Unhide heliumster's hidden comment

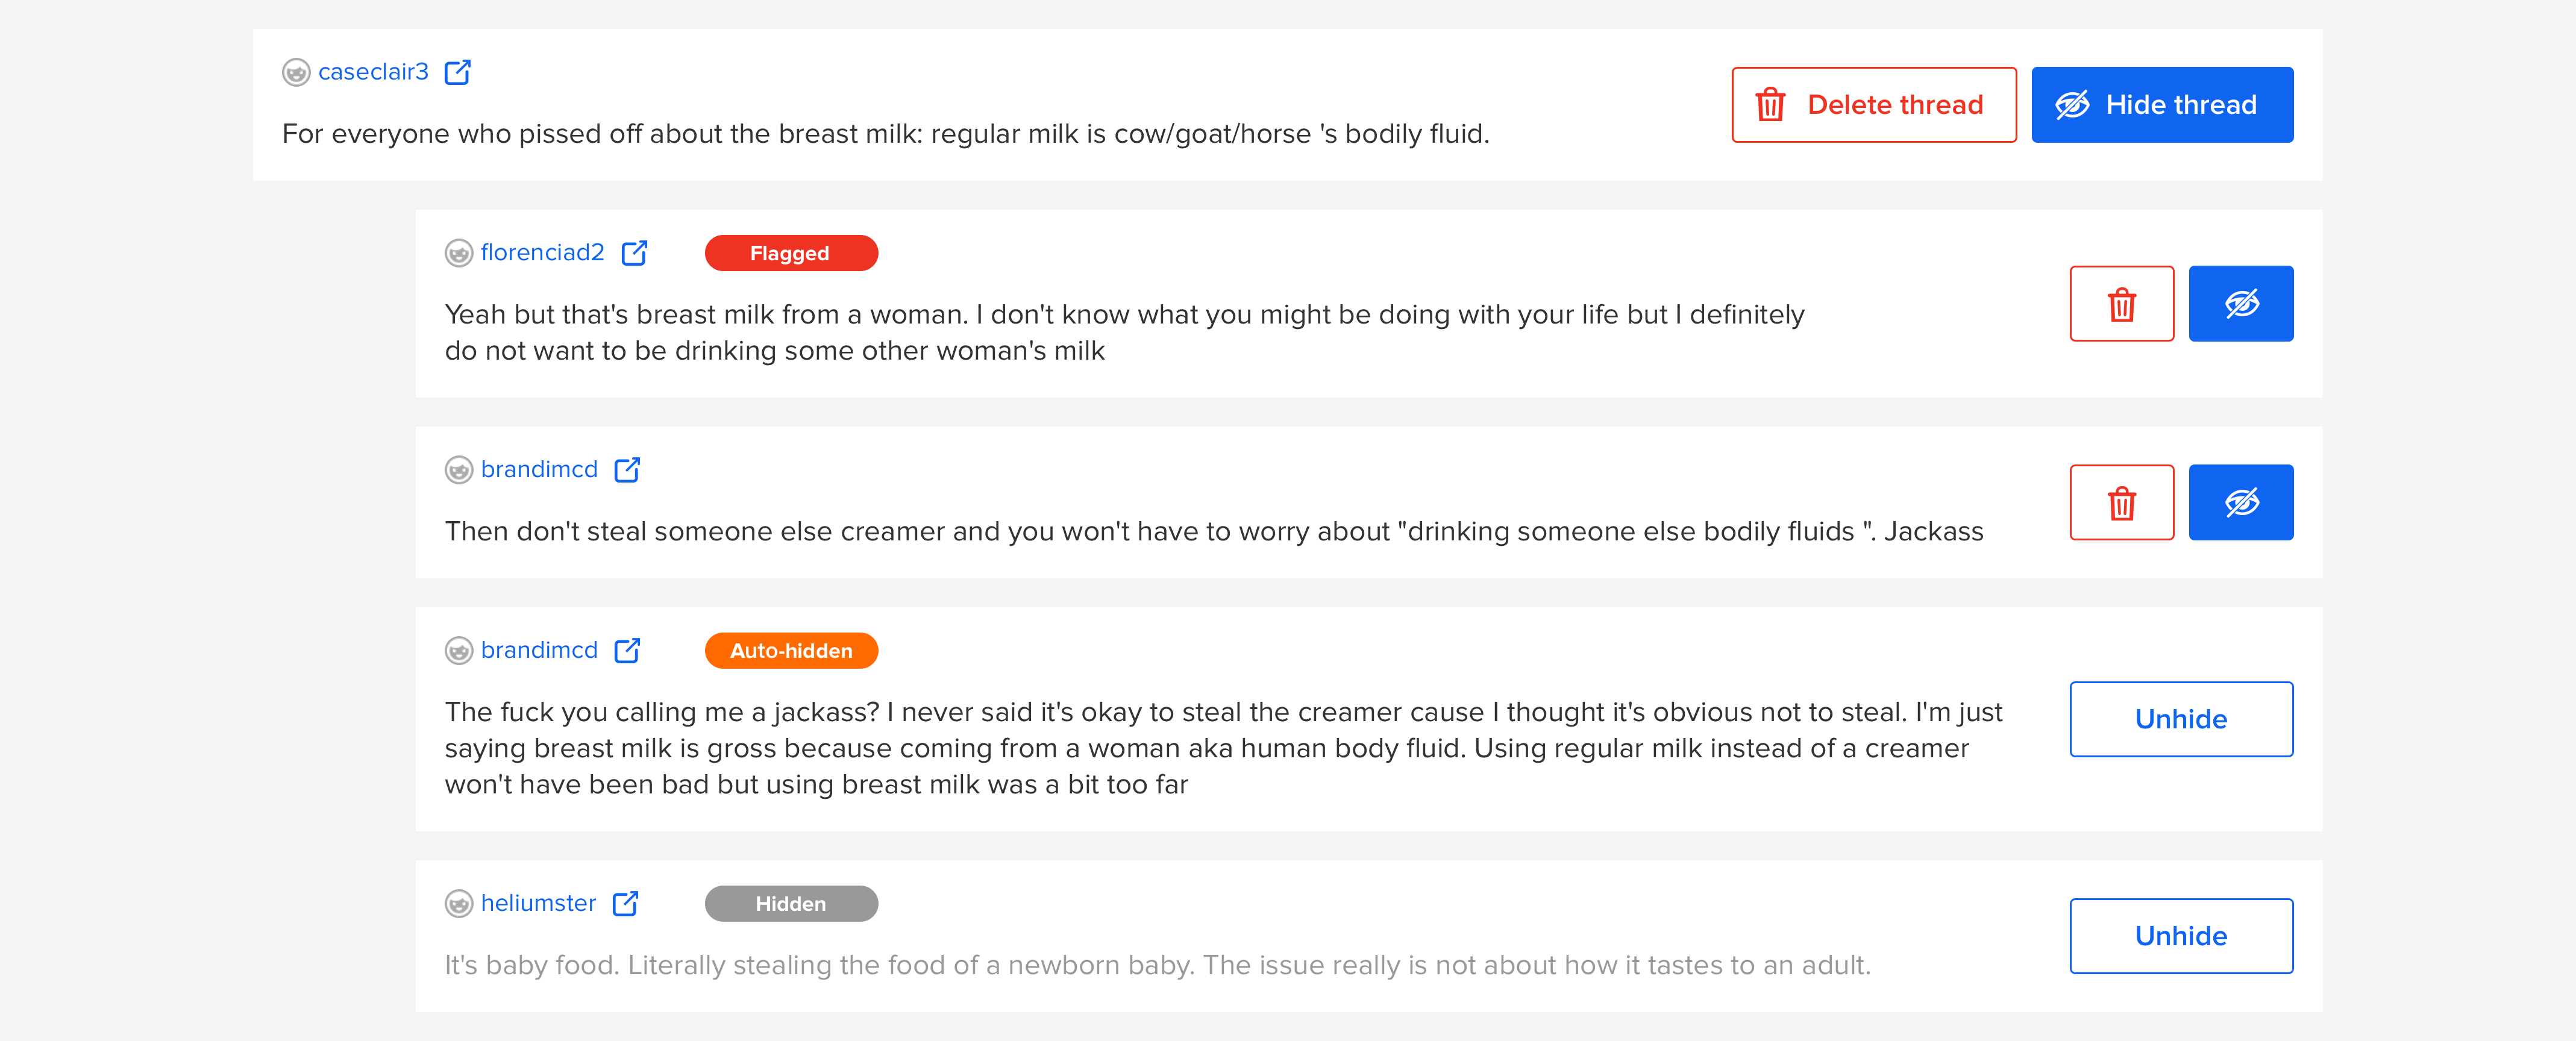pos(2180,936)
